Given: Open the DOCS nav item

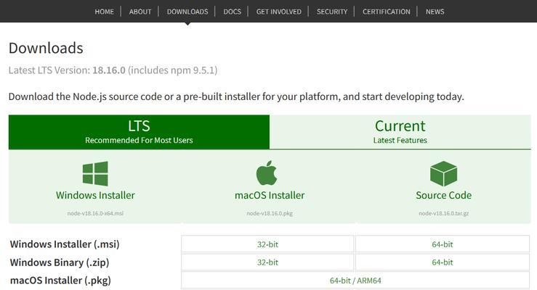Looking at the screenshot, I should coord(233,12).
